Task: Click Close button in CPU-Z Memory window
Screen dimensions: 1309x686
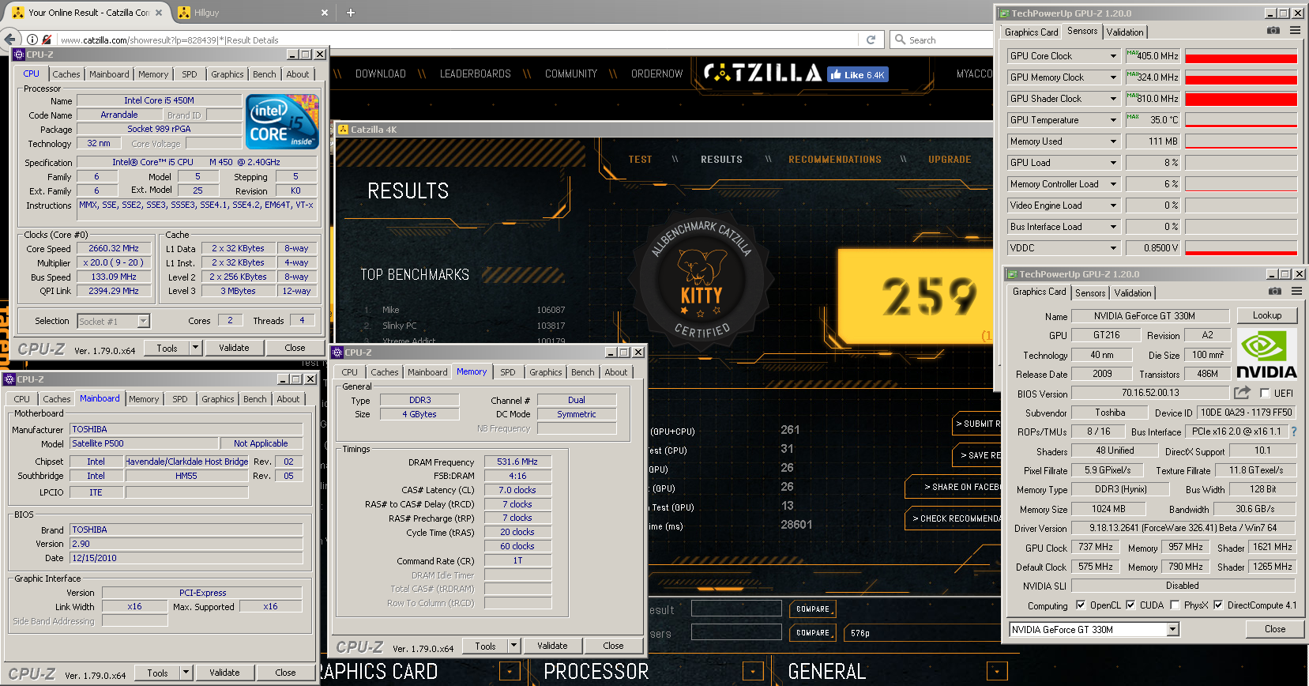Action: 613,646
